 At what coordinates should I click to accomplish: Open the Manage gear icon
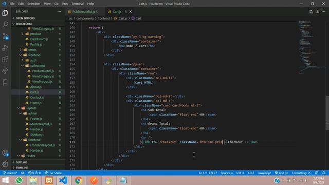(5, 164)
